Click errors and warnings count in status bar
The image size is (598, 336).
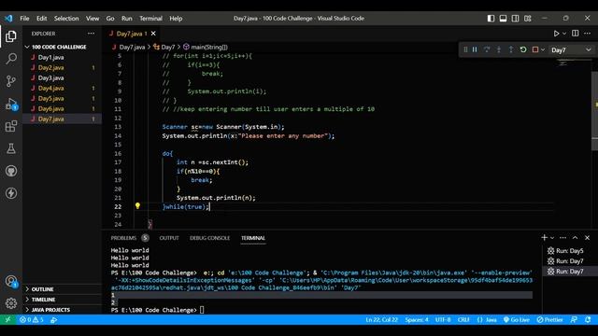tap(32, 319)
